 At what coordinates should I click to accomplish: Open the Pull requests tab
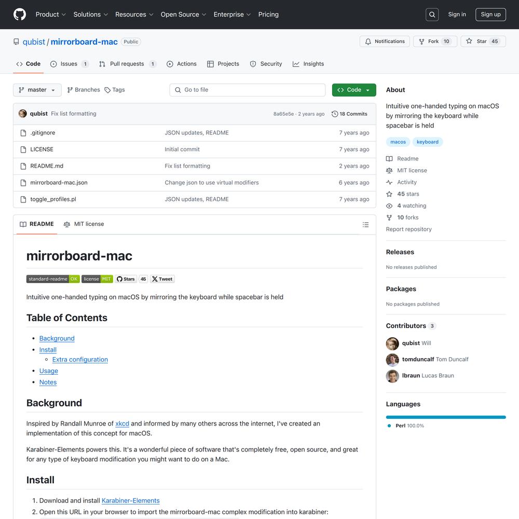[x=128, y=64]
